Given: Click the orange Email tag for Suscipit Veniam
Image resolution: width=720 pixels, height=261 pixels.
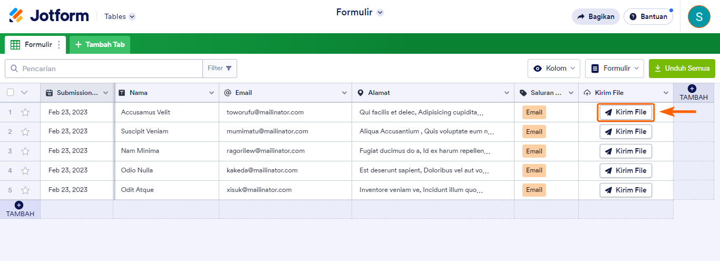Looking at the screenshot, I should click(x=534, y=132).
